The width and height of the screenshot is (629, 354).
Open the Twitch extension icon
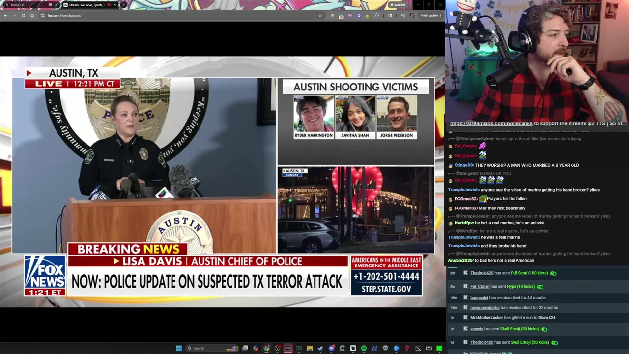(x=359, y=15)
